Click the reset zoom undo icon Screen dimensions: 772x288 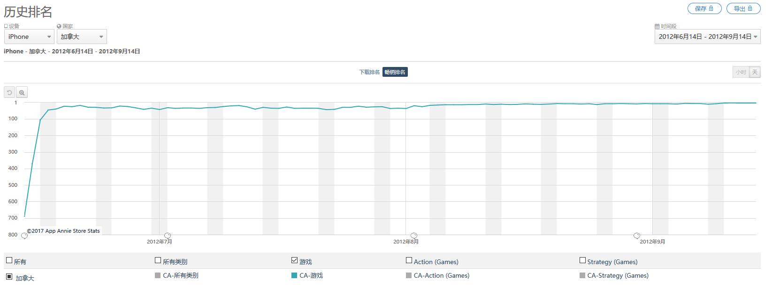click(9, 93)
